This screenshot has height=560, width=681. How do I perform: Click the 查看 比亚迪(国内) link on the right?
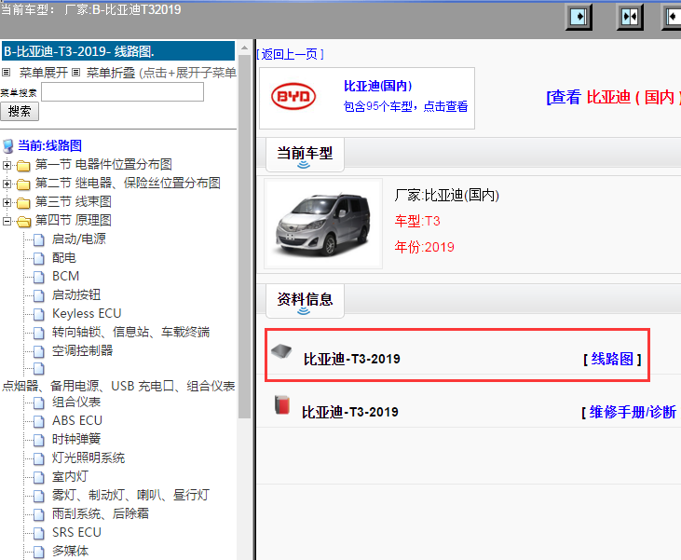(x=613, y=97)
